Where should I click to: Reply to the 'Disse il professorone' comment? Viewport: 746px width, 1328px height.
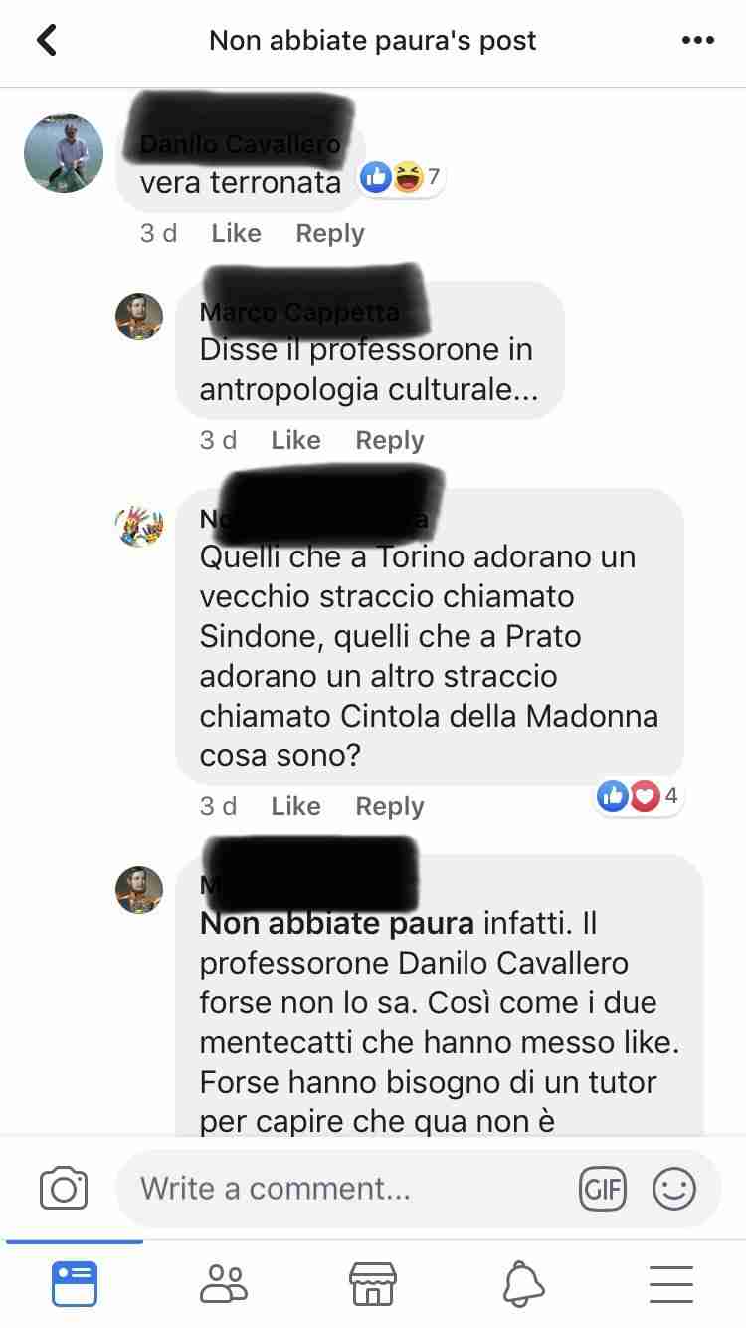[390, 440]
